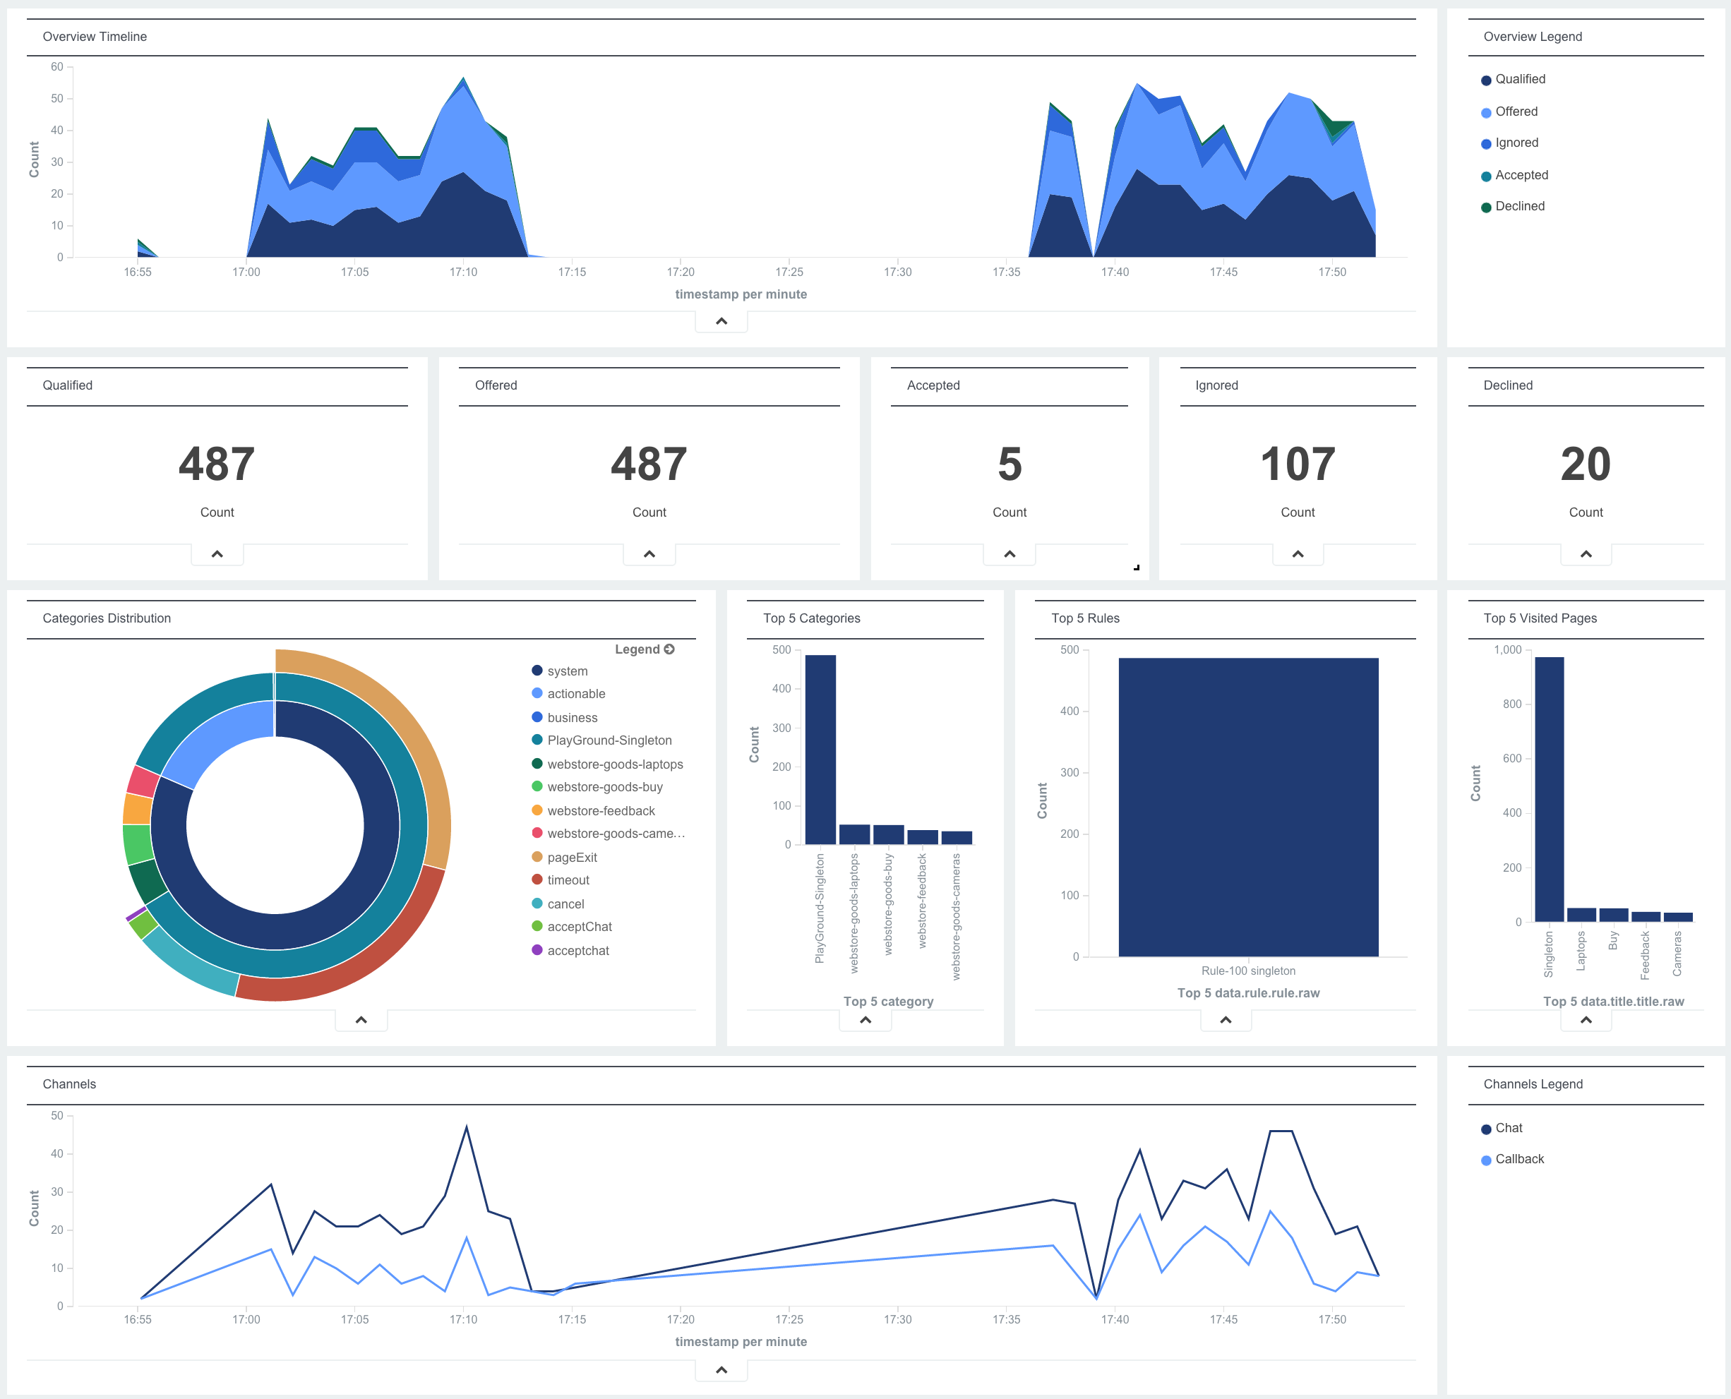Viewport: 1731px width, 1399px height.
Task: Click chevron below Channels line chart
Action: pos(721,1370)
